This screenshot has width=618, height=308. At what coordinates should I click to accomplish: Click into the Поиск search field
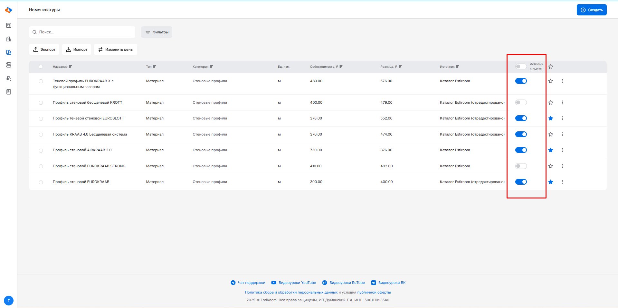tap(85, 32)
